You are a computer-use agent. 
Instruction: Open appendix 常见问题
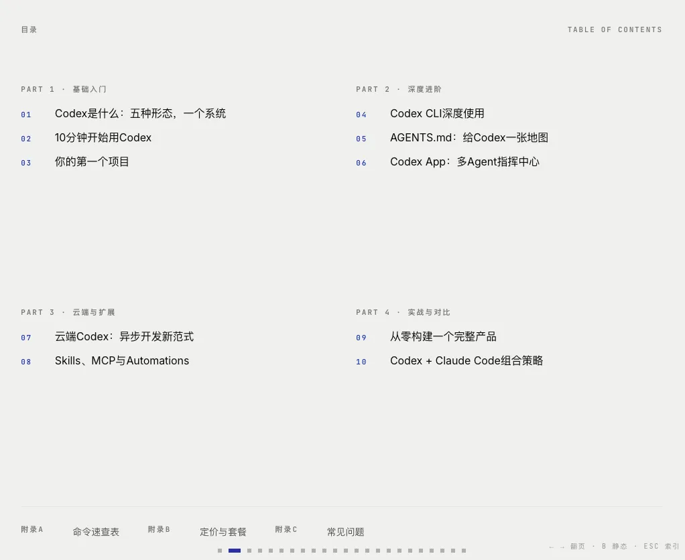[346, 532]
